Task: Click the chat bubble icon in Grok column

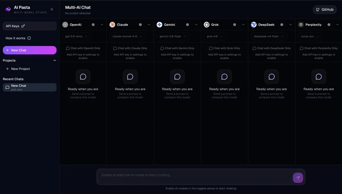Action: click(x=225, y=77)
